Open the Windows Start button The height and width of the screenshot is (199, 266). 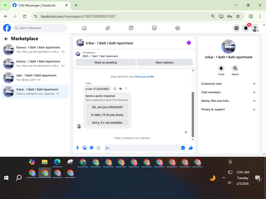[x=6, y=178]
